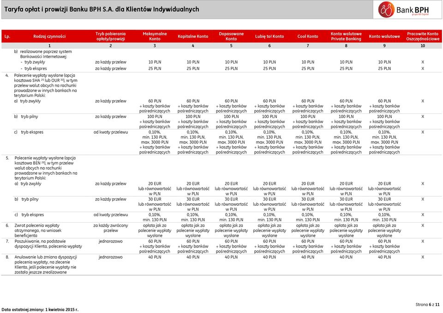
Task: Click 'a) tryb zwykły' in row 4
Action: [x=27, y=101]
